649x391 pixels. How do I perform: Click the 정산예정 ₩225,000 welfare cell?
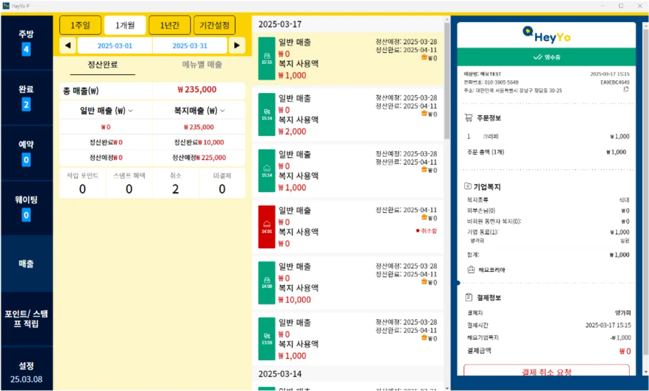[x=199, y=158]
